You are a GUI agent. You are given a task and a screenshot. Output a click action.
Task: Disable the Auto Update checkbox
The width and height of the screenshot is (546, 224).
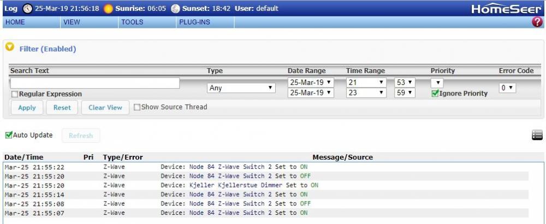point(9,135)
